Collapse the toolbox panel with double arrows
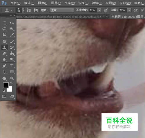The width and height of the screenshot is (145, 138). [11, 15]
